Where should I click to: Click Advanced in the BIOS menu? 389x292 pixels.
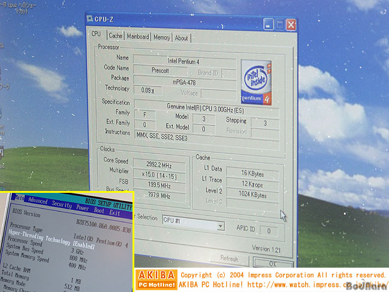coord(38,200)
